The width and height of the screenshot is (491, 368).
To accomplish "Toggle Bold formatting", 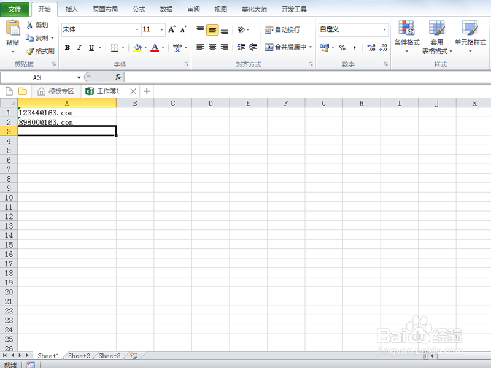I will (68, 48).
